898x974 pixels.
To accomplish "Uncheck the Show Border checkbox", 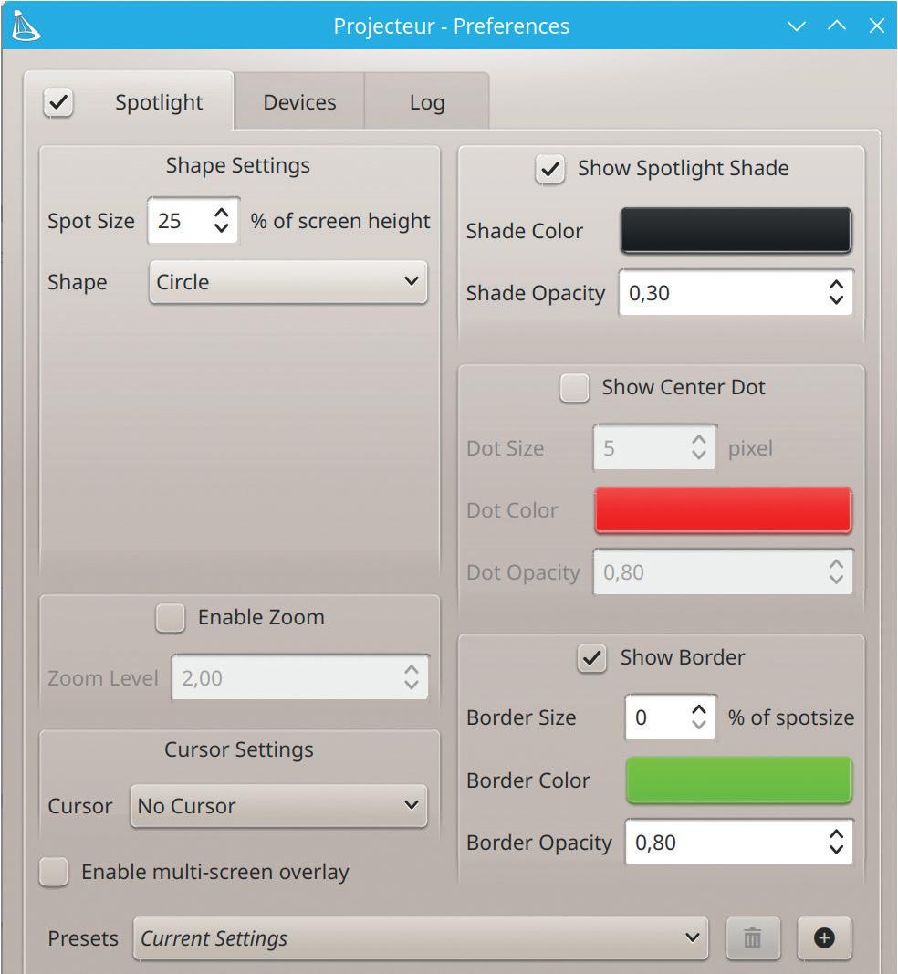I will point(592,658).
